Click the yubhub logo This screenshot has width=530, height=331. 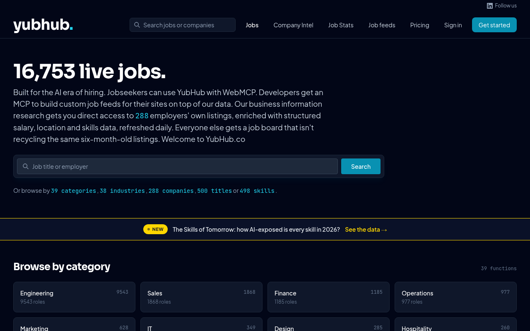[x=43, y=25]
